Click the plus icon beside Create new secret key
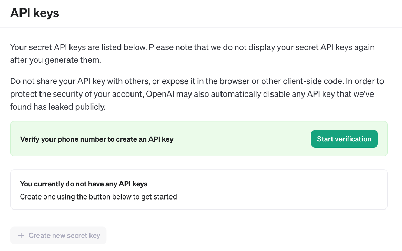402x251 pixels. (x=21, y=236)
